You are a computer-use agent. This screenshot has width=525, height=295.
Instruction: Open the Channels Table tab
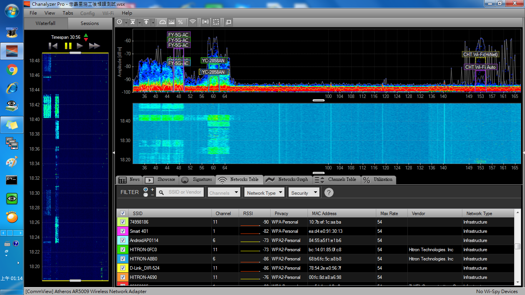pyautogui.click(x=336, y=179)
